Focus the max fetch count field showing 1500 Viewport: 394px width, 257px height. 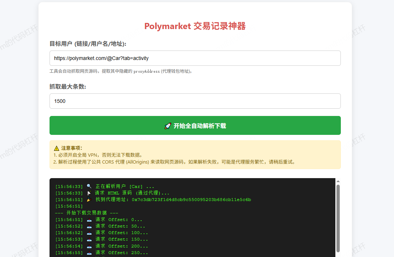[195, 101]
